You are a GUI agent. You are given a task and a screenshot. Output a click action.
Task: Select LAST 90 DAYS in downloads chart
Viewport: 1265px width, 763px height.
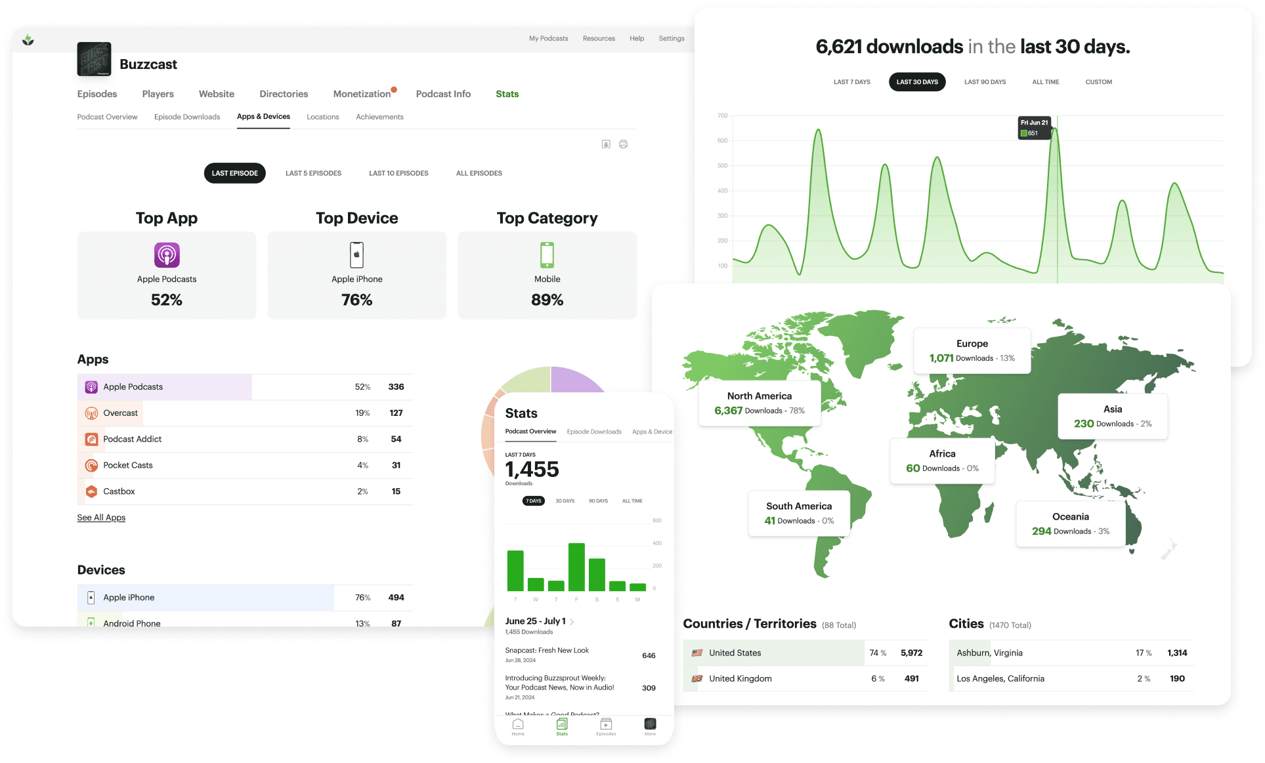[985, 82]
